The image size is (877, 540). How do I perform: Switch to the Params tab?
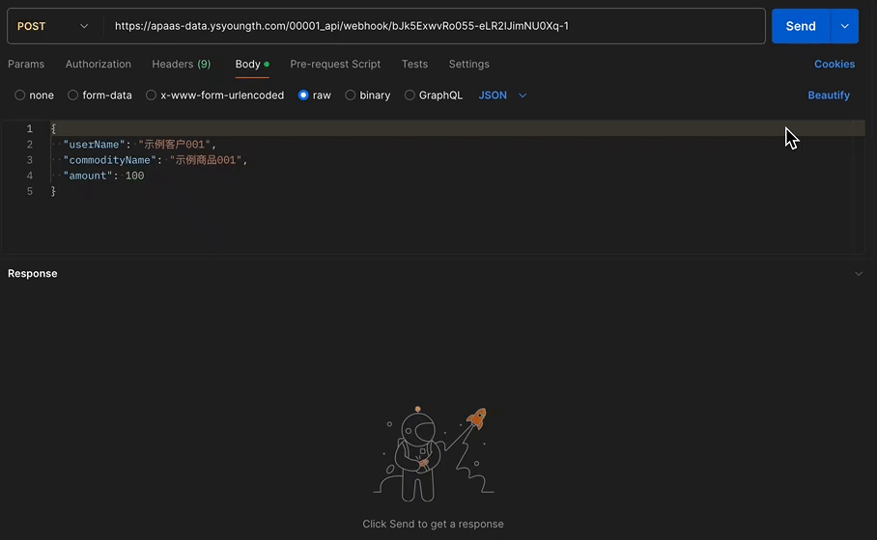point(26,65)
